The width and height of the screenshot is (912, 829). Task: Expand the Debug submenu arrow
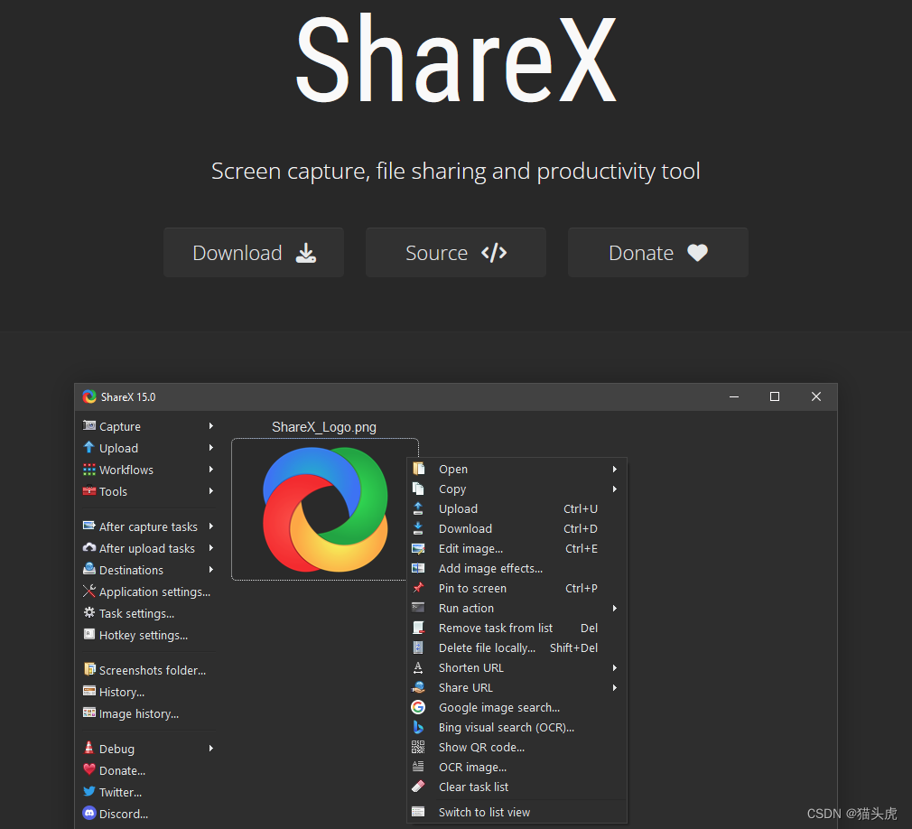point(211,748)
